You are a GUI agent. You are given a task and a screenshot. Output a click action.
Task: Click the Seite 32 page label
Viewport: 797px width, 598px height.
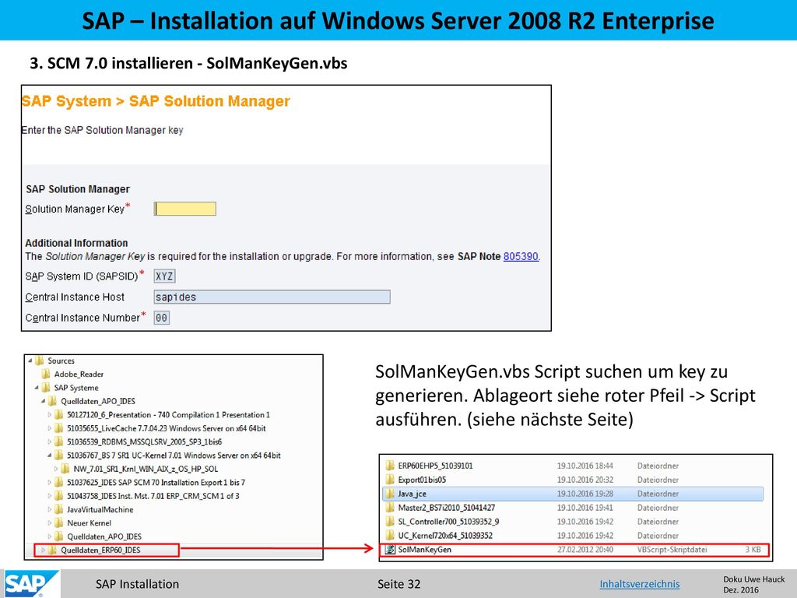(x=399, y=584)
